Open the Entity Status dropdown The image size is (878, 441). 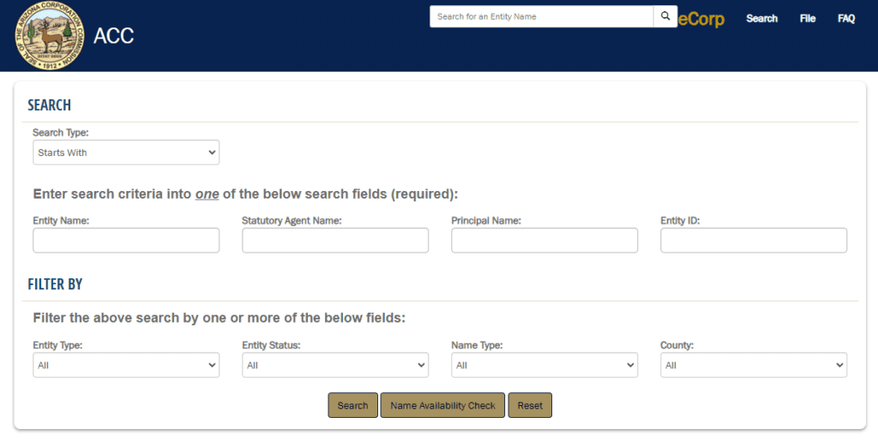point(335,366)
